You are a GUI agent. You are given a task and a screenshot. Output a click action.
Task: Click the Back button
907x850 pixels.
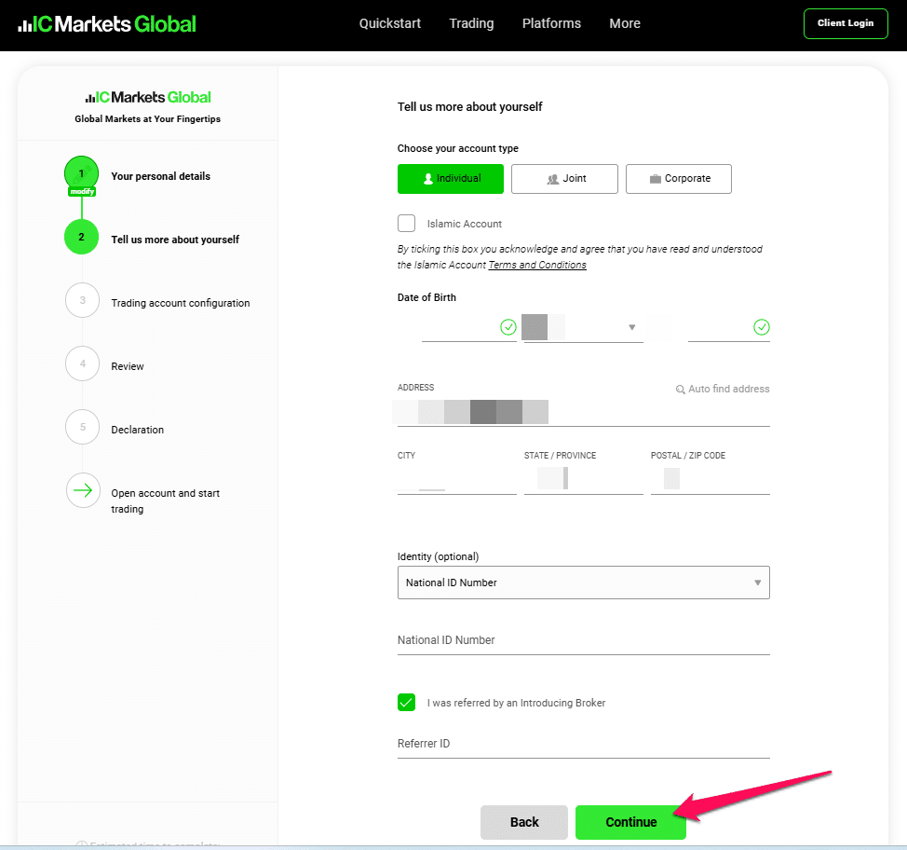524,822
